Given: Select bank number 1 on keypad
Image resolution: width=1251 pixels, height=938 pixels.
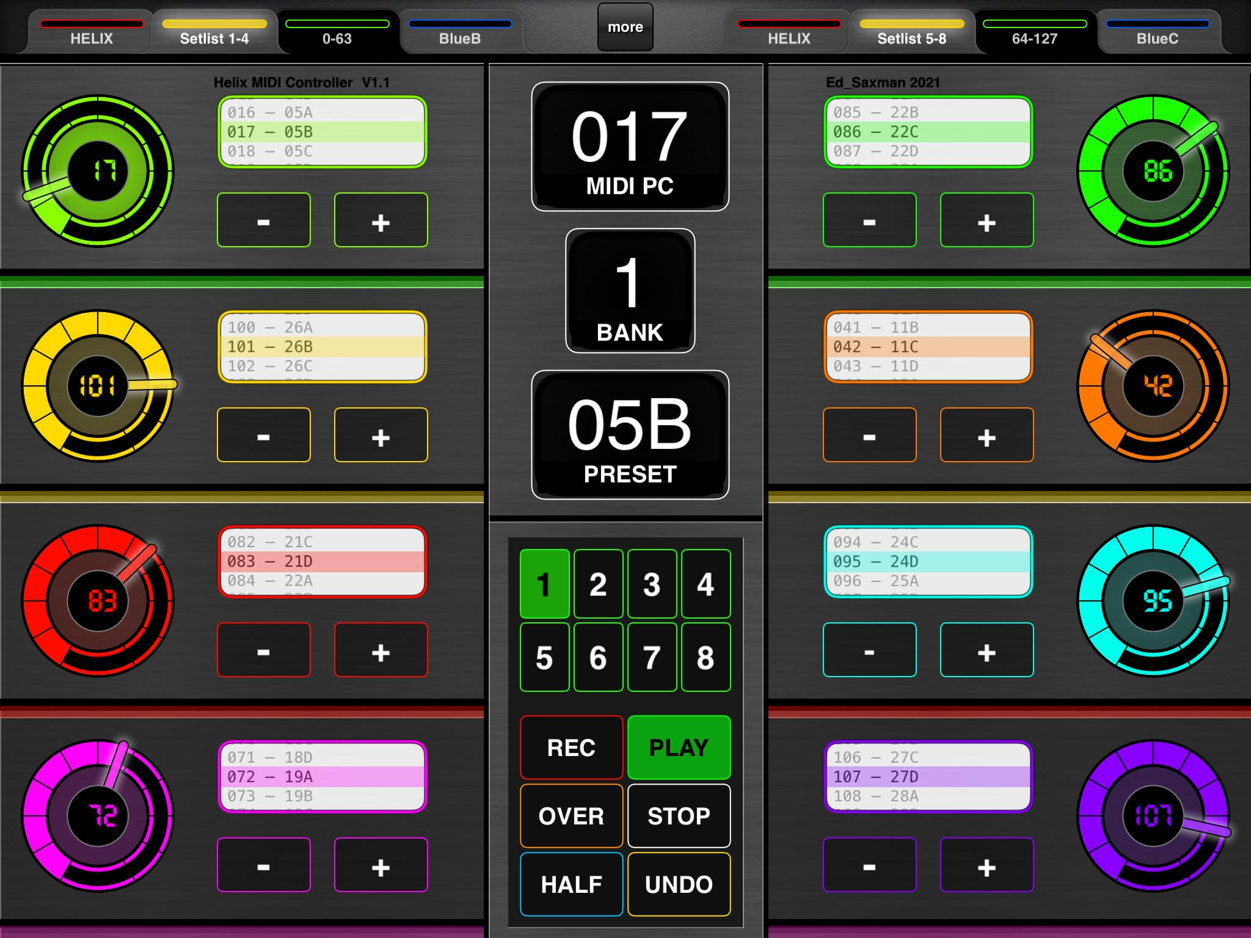Looking at the screenshot, I should [544, 584].
